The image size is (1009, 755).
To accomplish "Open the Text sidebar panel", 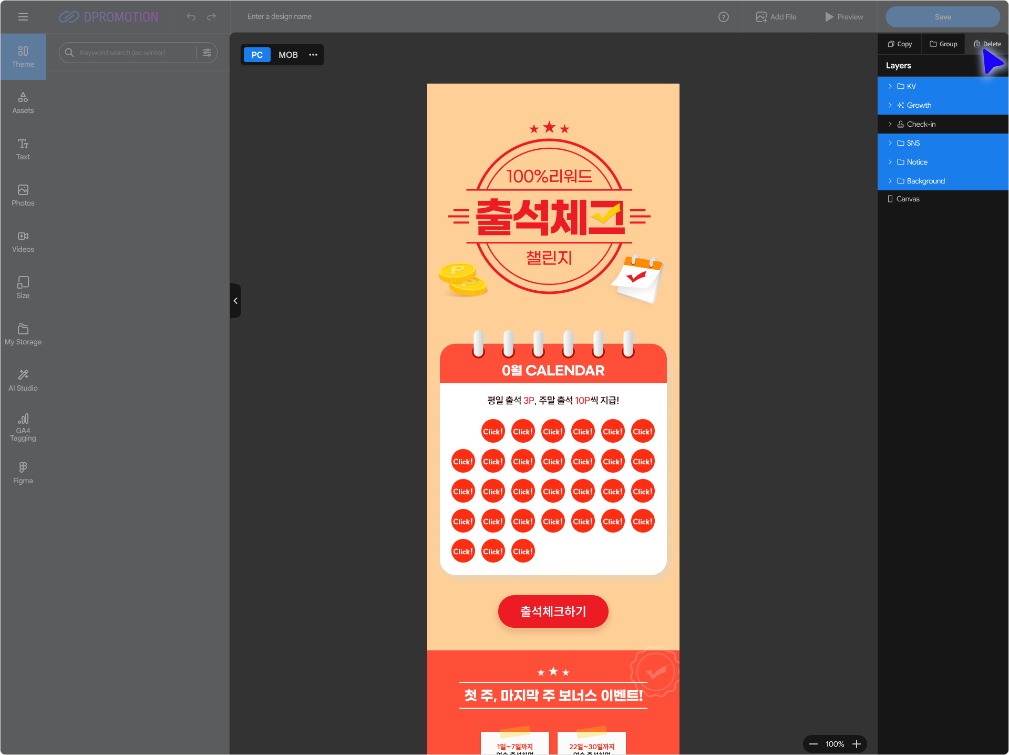I will [23, 149].
